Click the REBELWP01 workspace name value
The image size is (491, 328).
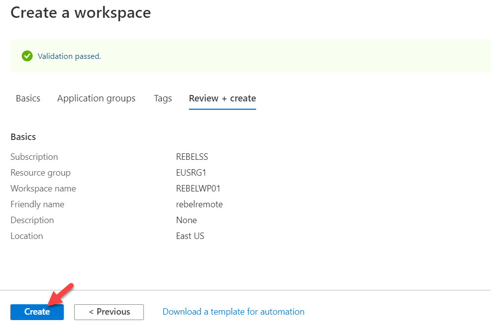click(198, 188)
